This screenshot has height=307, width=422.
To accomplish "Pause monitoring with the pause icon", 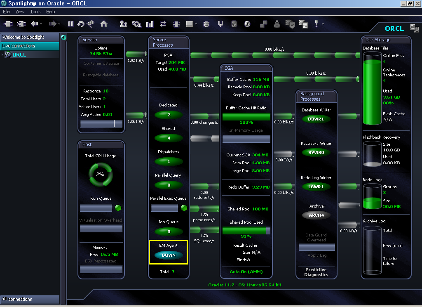I will pyautogui.click(x=71, y=24).
